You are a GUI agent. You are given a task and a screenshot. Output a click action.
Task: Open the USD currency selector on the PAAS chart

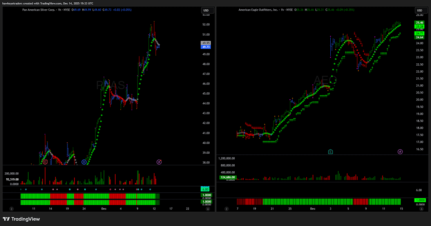pos(208,11)
